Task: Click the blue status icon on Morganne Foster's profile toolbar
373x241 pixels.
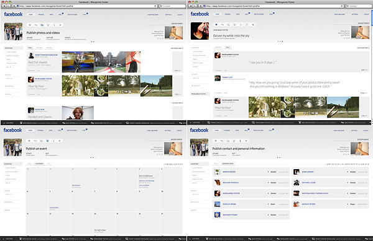Action: pyautogui.click(x=216, y=24)
